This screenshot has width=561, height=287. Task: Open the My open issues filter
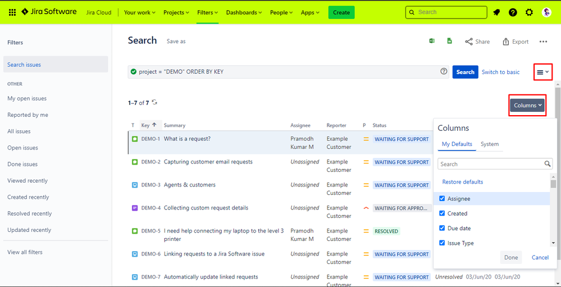pos(27,98)
